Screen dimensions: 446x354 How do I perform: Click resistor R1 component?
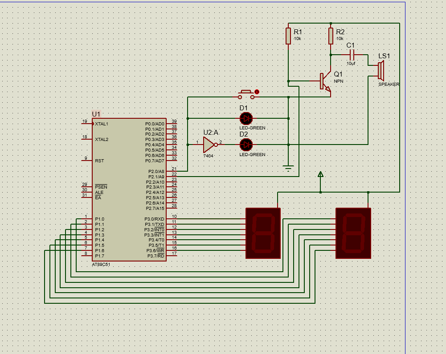288,36
